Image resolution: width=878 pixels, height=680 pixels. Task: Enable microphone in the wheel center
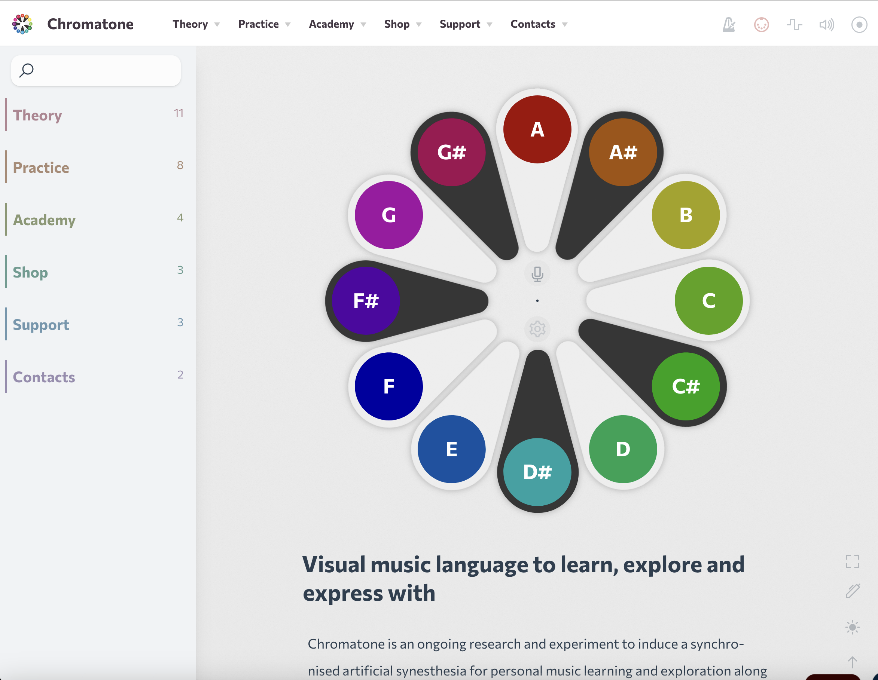pos(537,274)
